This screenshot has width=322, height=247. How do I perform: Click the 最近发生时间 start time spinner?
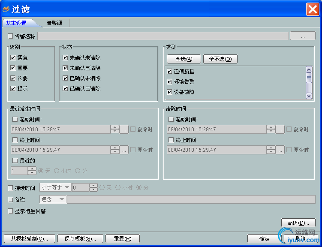pos(115,130)
